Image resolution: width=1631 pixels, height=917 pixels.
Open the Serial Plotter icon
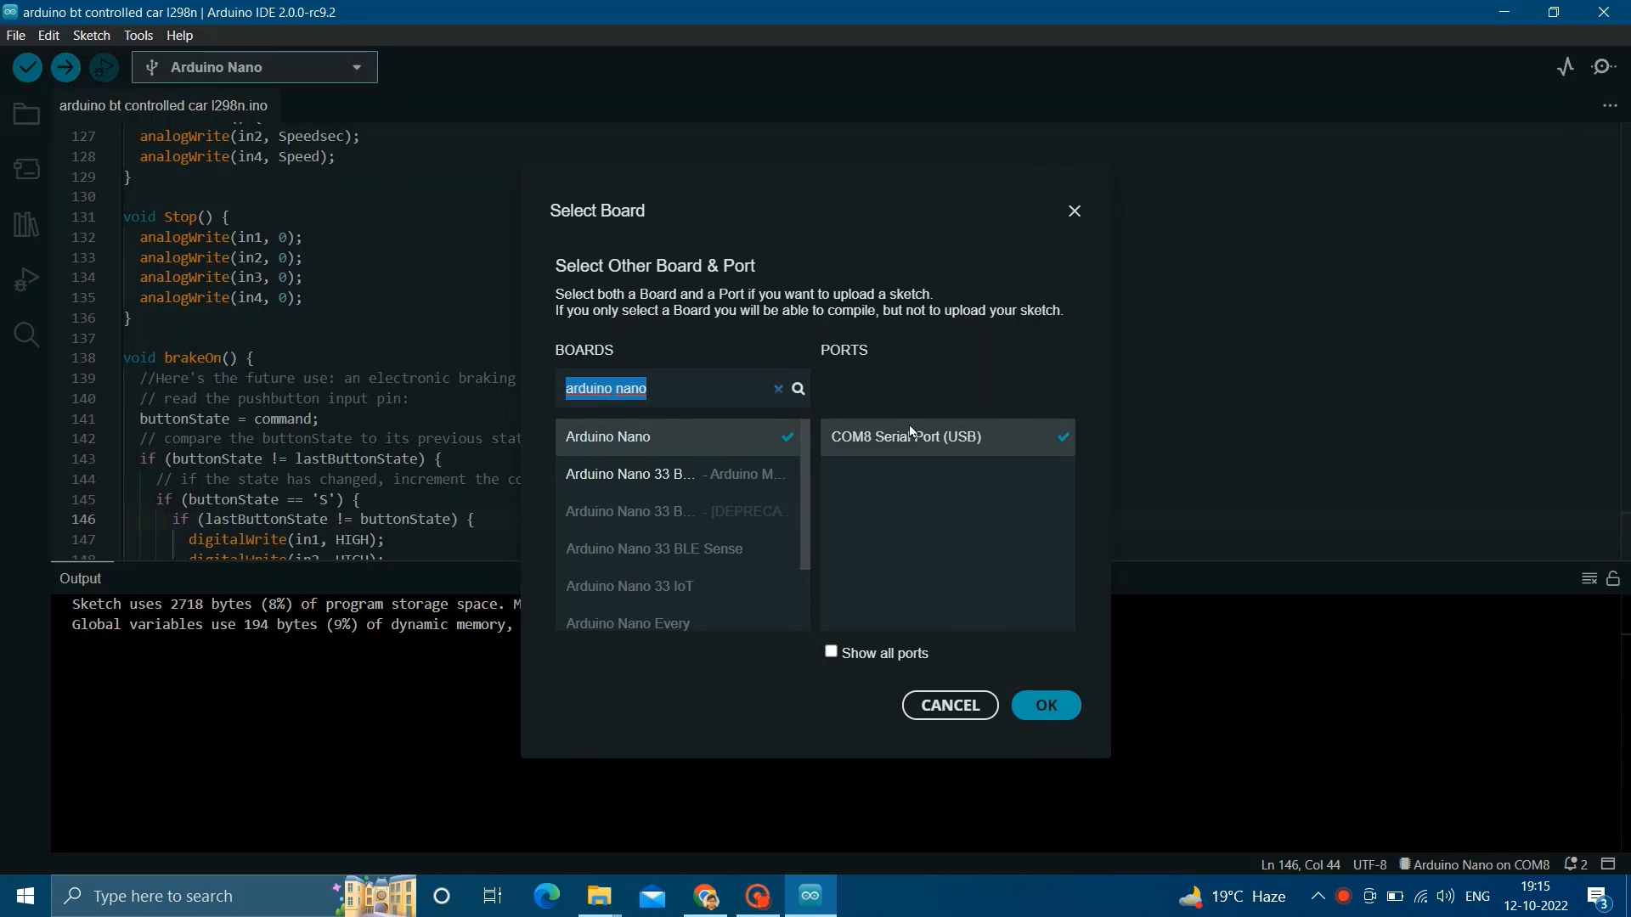1566,65
